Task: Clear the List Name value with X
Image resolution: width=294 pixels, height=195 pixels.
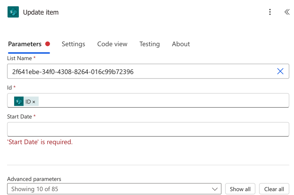Action: [x=280, y=71]
